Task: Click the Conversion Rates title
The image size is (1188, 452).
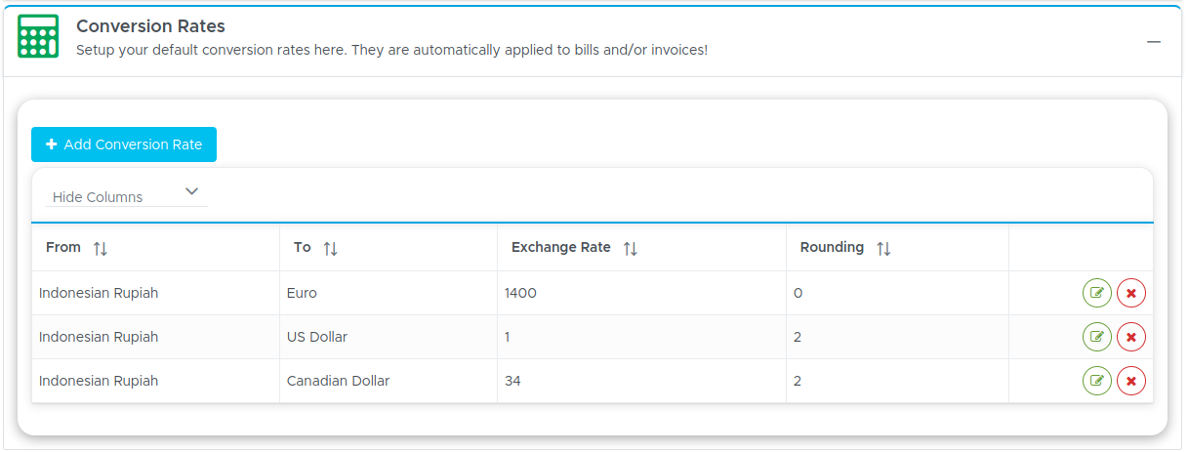Action: (150, 26)
